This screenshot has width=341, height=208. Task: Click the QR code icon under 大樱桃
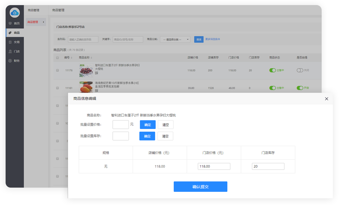[96, 73]
